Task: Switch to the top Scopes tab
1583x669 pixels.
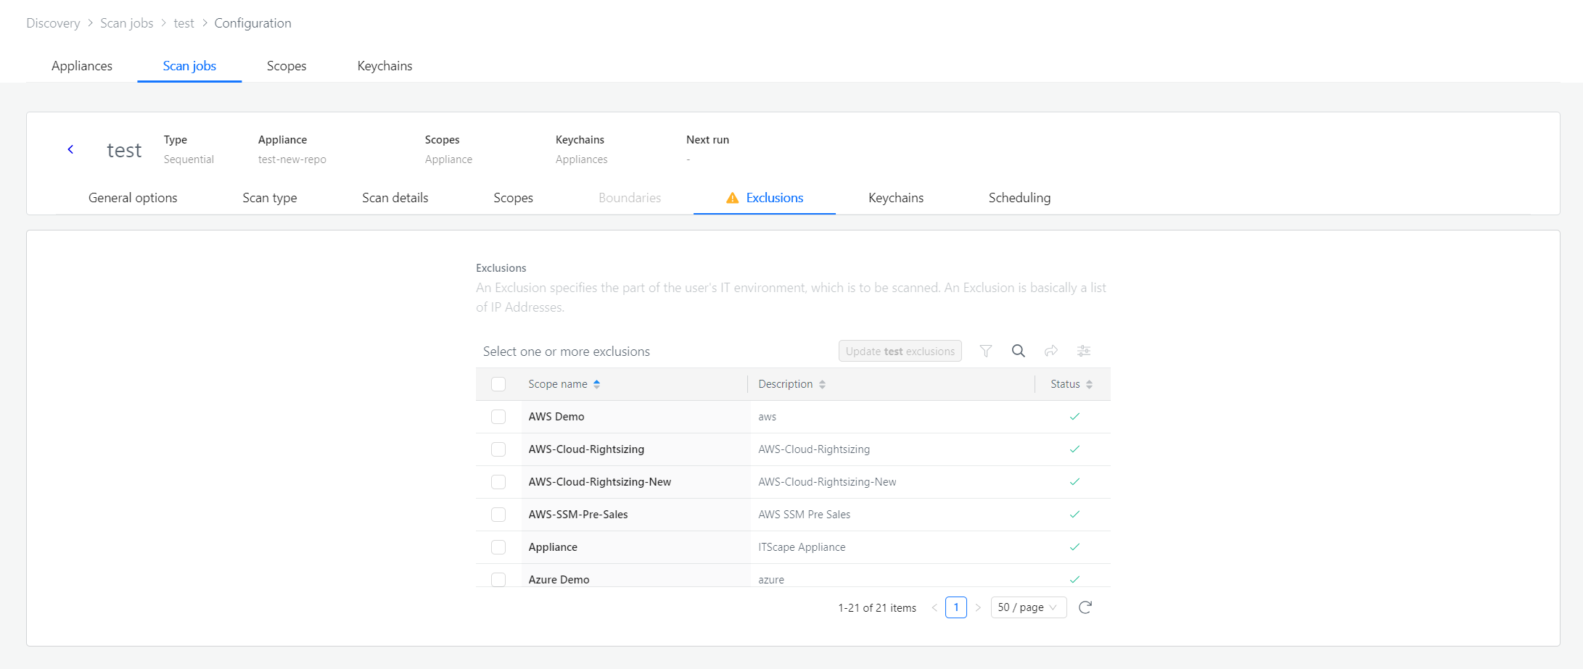Action: 287,66
